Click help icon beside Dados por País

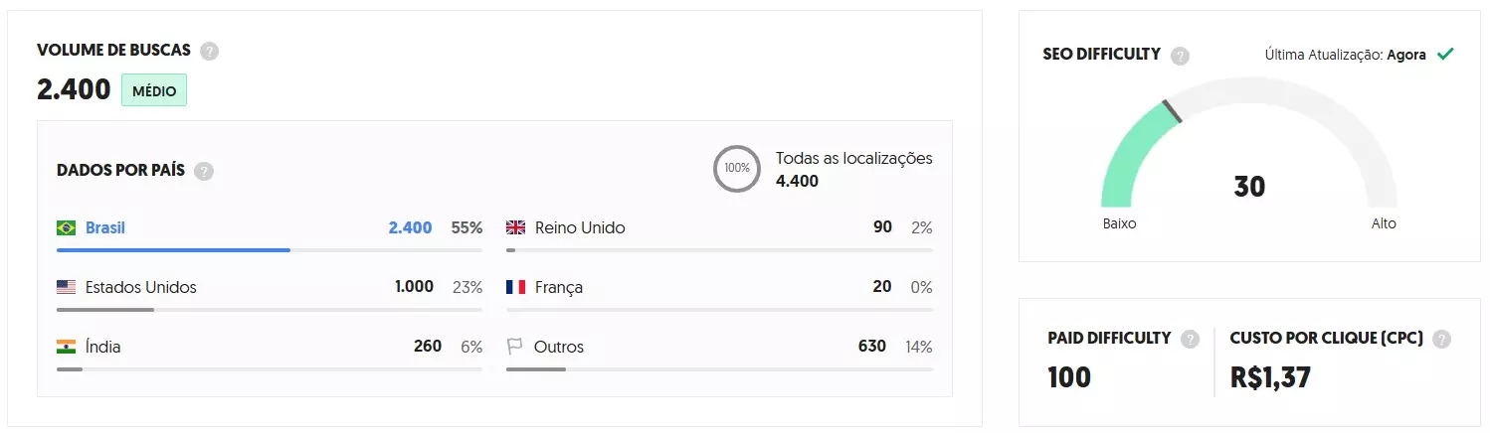(204, 171)
